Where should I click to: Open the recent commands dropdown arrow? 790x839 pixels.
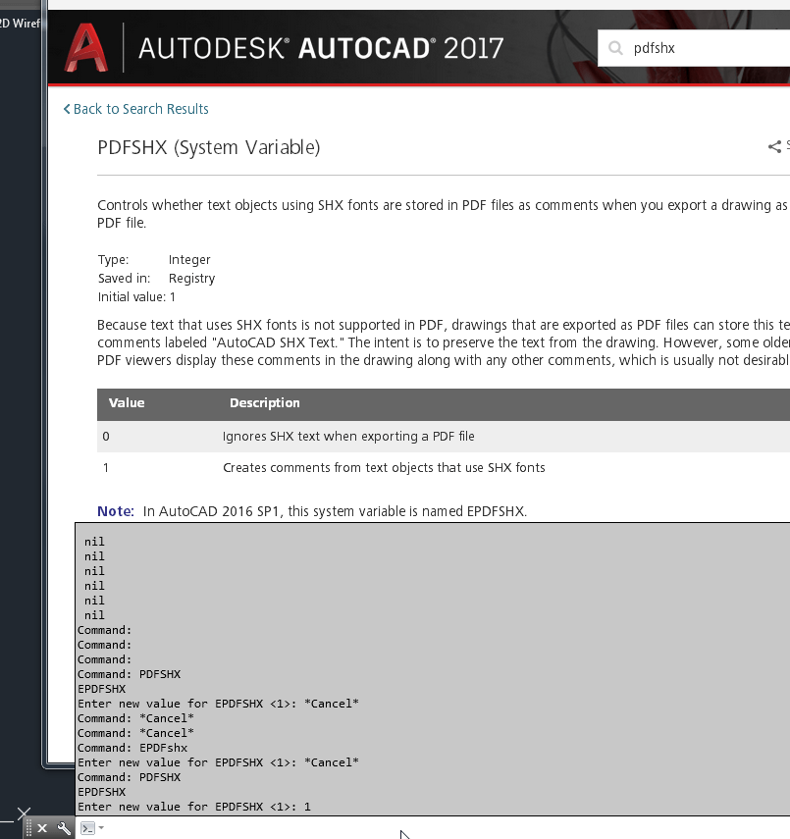coord(101,828)
